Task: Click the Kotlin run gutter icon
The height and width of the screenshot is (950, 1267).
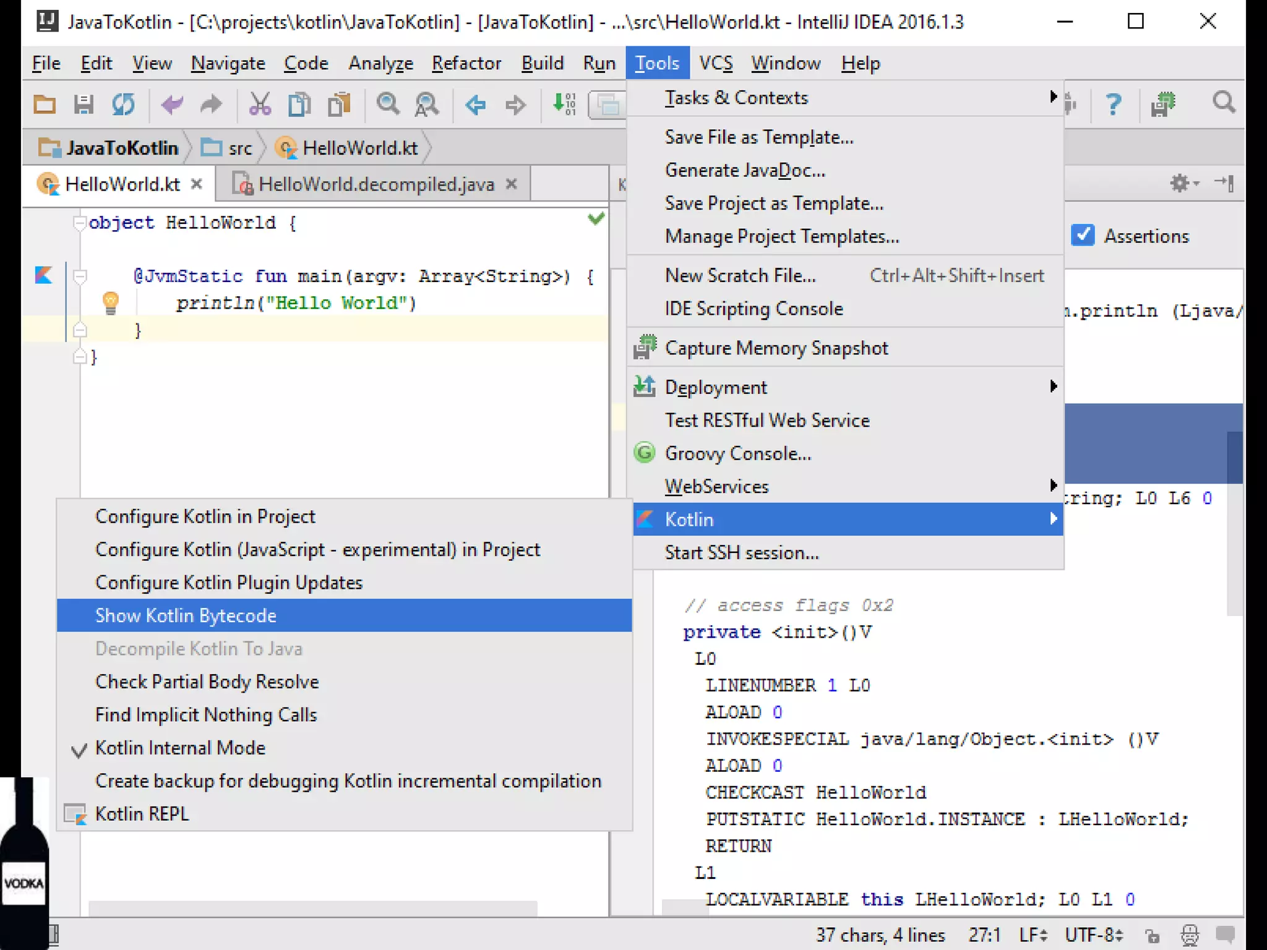Action: 44,275
